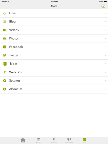Image resolution: width=108 pixels, height=144 pixels.
Task: Open the Events tab
Action: pyautogui.click(x=38, y=140)
